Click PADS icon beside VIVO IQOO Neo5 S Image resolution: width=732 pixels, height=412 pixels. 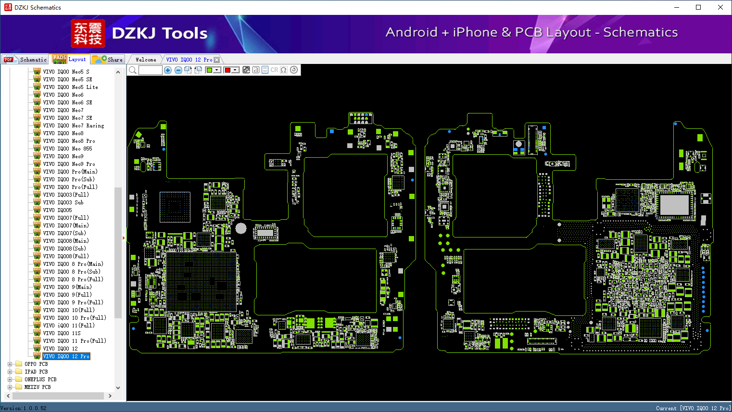click(37, 72)
